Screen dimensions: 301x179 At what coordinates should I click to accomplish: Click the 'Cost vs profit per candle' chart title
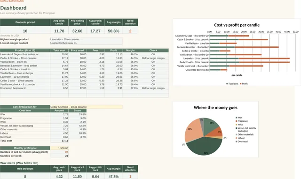[237, 25]
